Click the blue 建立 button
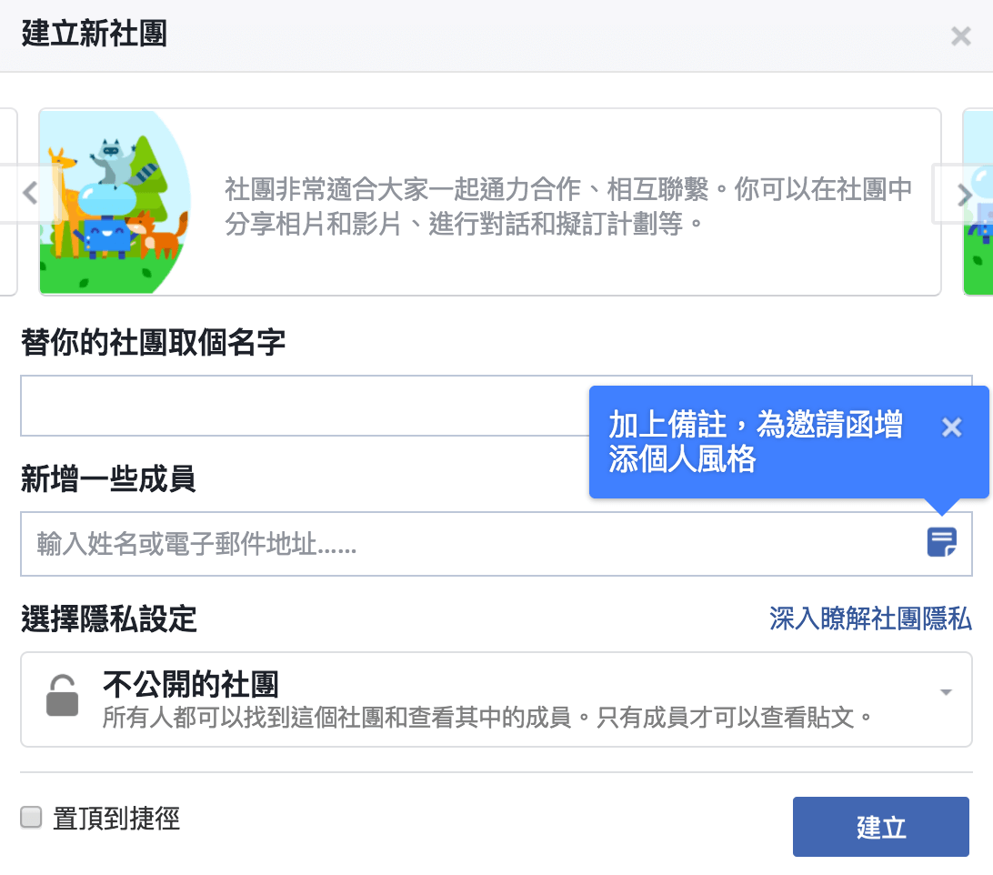The width and height of the screenshot is (993, 875). pyautogui.click(x=880, y=826)
